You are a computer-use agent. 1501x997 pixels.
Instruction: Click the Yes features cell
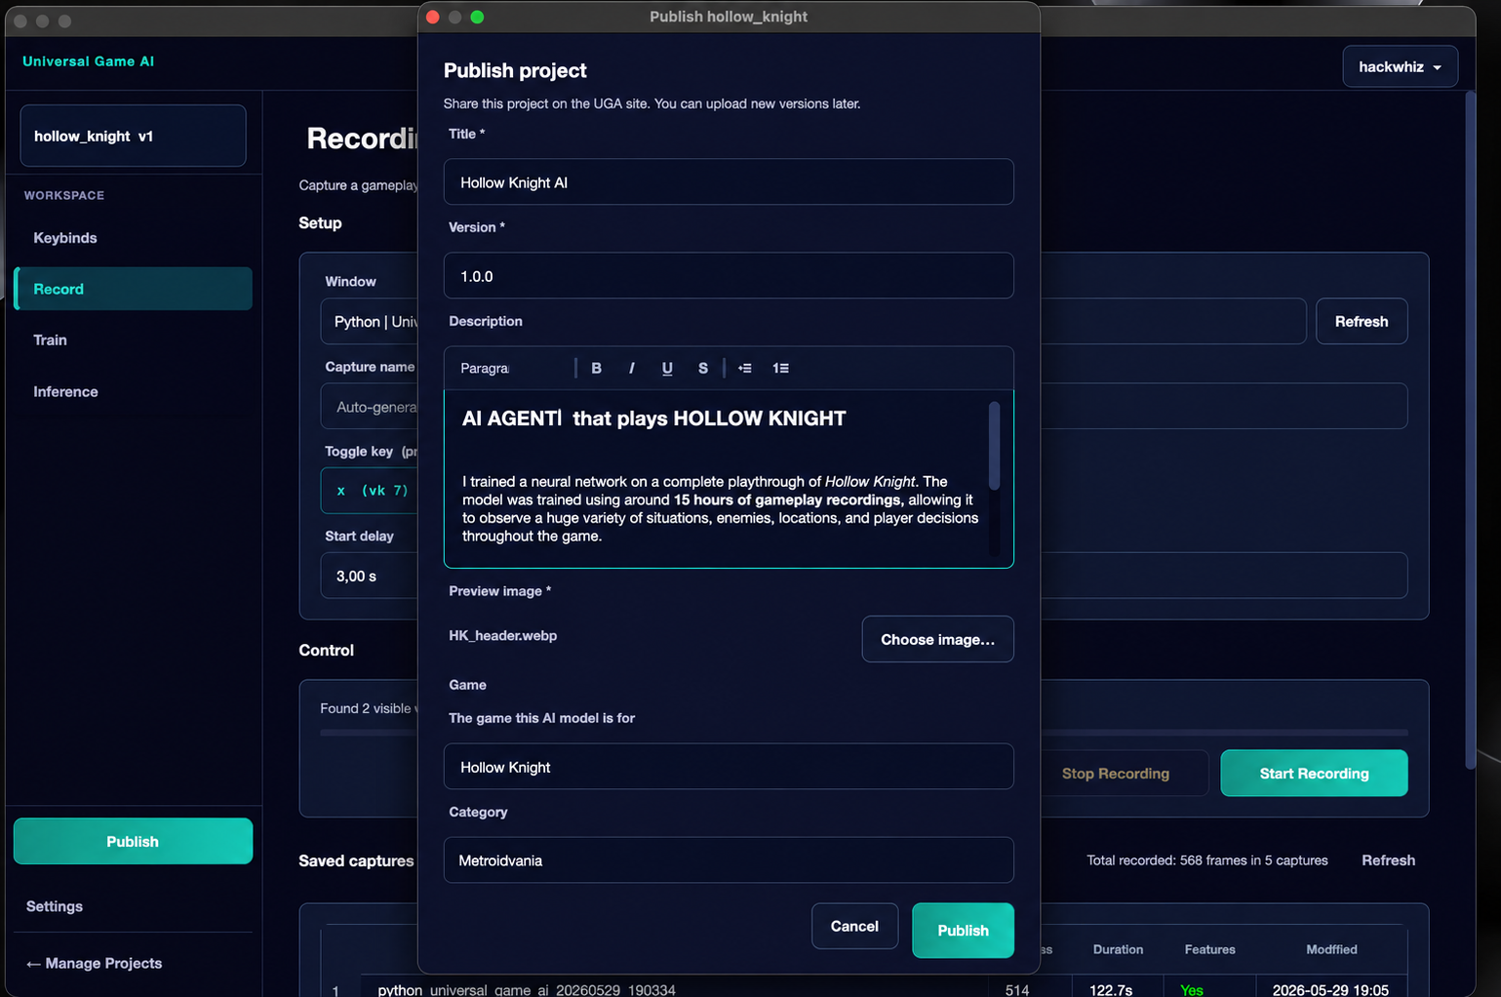(1192, 989)
